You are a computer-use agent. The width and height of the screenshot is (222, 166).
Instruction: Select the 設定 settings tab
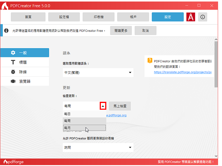click(x=167, y=17)
